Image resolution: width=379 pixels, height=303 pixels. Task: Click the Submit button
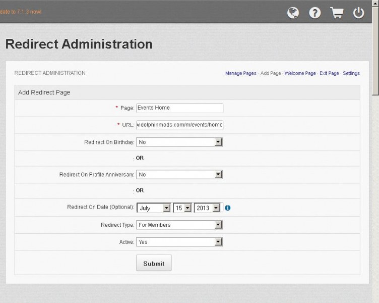154,263
